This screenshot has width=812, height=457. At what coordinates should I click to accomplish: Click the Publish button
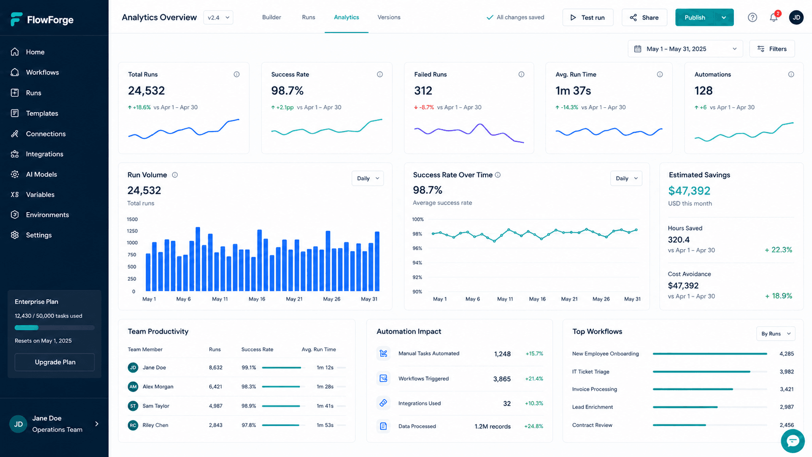point(695,17)
